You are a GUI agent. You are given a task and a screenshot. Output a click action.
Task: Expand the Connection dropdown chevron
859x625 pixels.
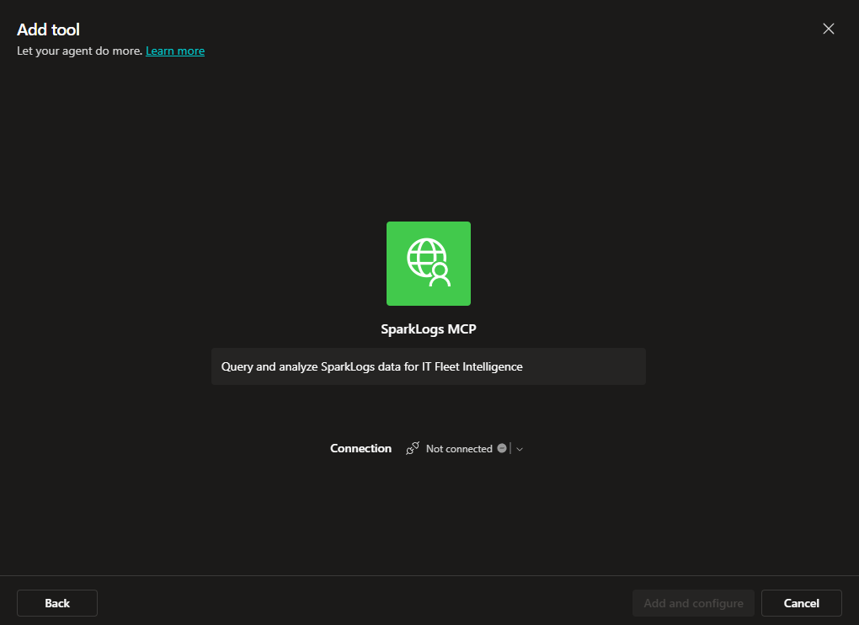(x=520, y=449)
